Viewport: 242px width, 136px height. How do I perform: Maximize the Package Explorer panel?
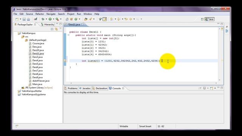[60, 24]
